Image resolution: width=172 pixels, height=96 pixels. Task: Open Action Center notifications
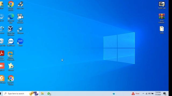coord(165,94)
